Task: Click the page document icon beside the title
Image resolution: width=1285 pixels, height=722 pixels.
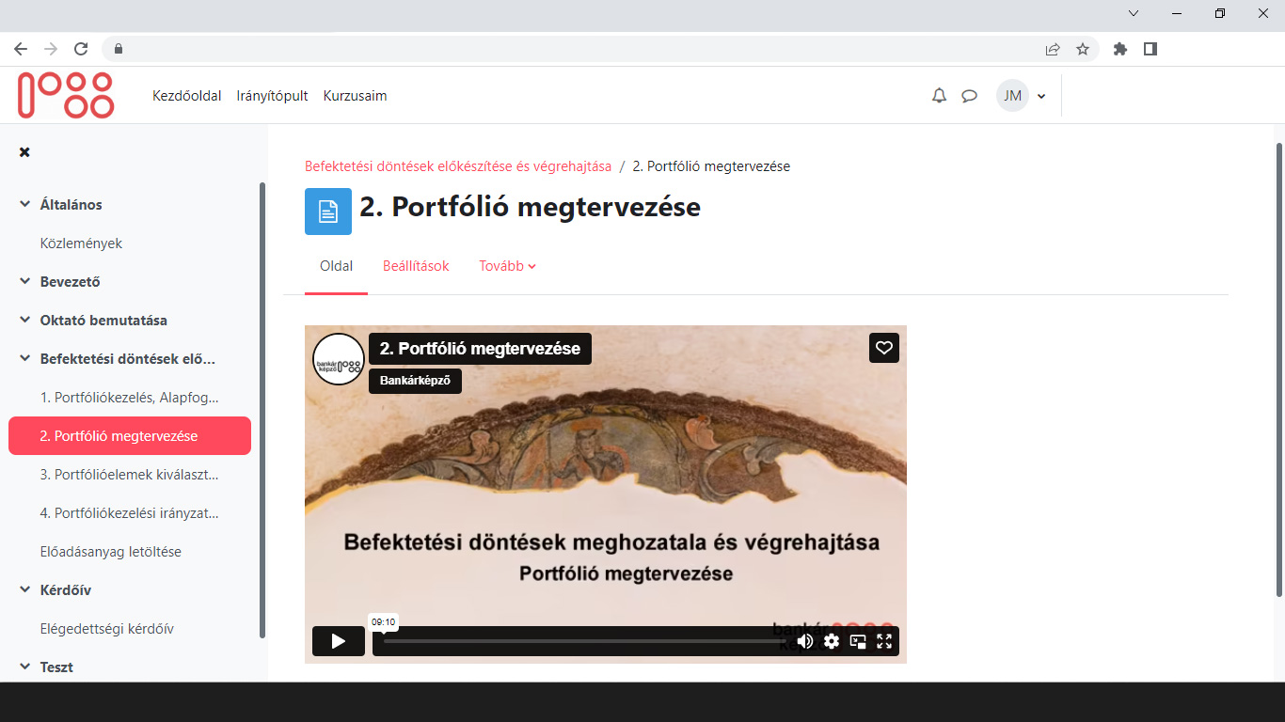Action: tap(327, 211)
